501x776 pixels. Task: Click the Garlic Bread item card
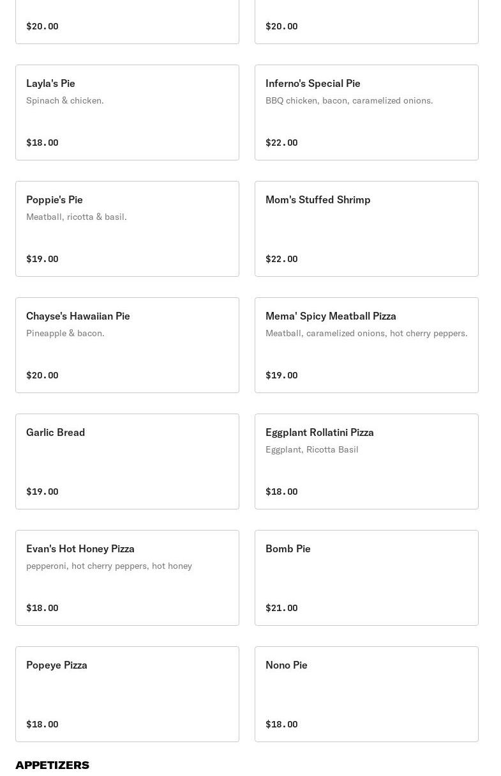127,462
